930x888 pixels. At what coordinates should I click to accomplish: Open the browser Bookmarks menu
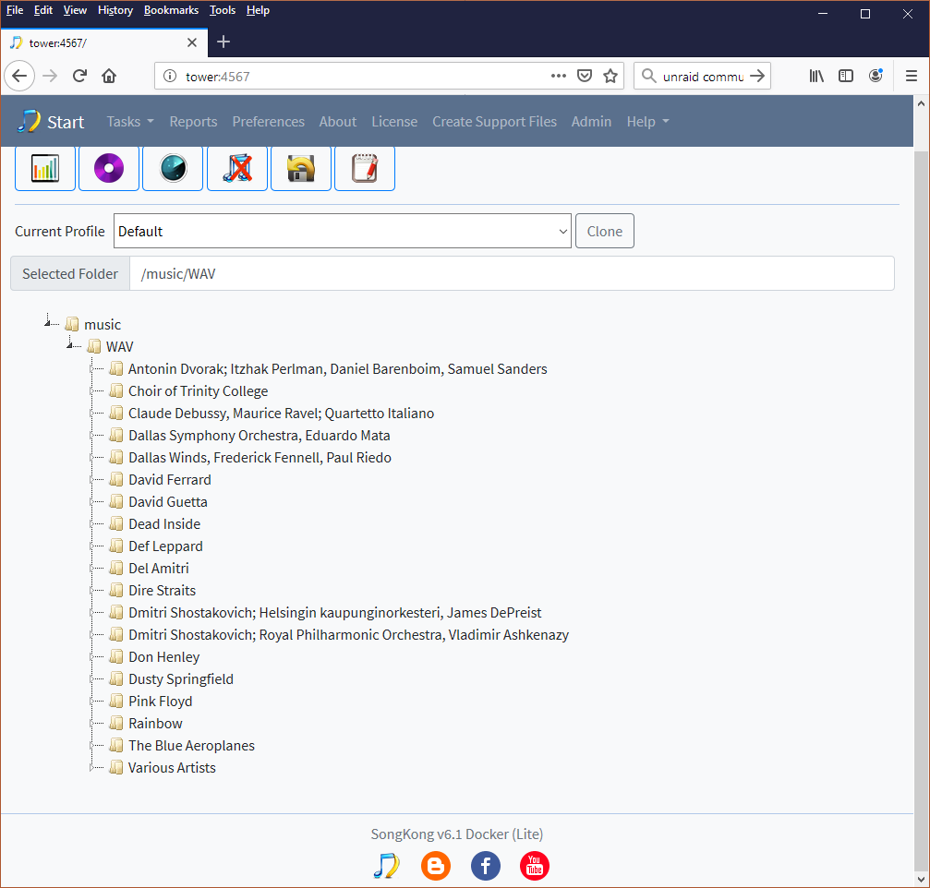tap(172, 10)
